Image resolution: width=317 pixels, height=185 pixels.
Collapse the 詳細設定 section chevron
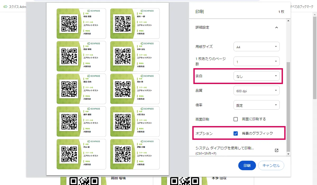click(277, 27)
